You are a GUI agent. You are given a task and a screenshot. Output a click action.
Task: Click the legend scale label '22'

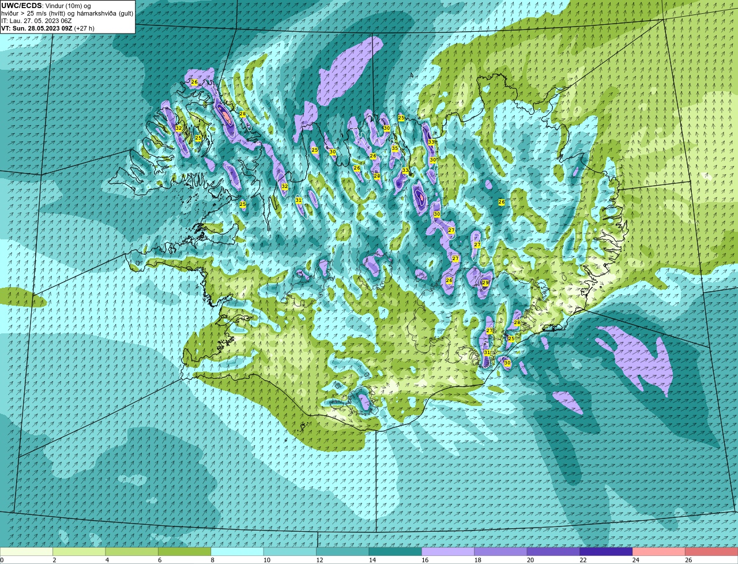pyautogui.click(x=583, y=559)
